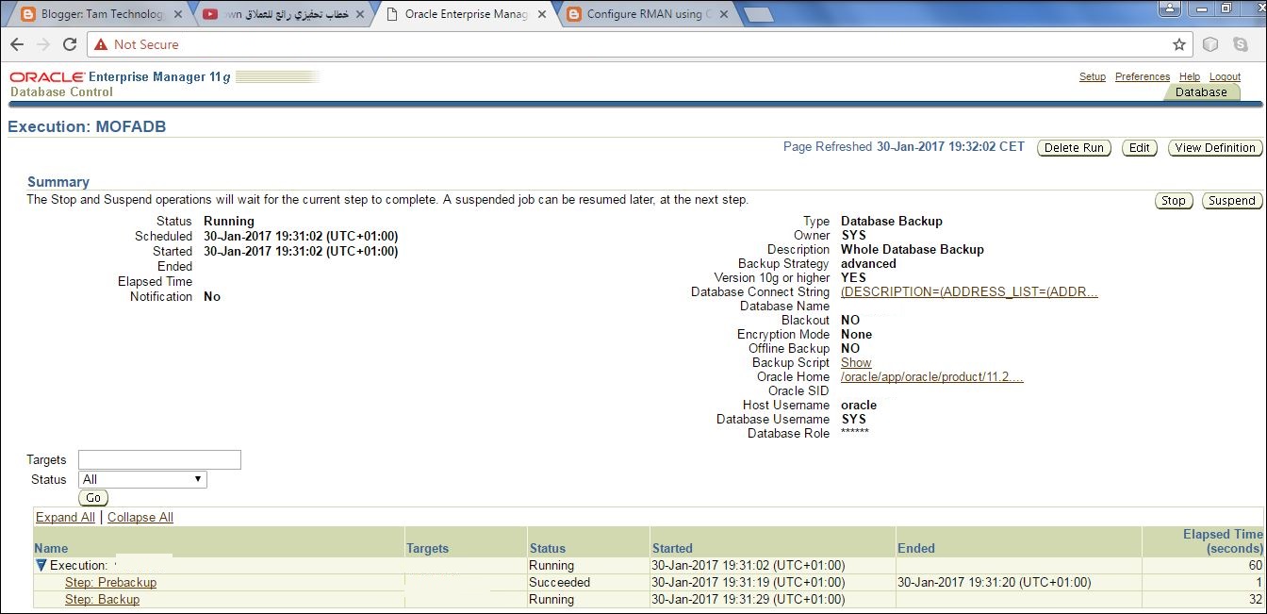Click Collapse All

140,518
